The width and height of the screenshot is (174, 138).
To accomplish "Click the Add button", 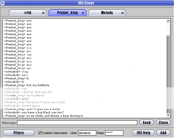I will [x=163, y=133].
